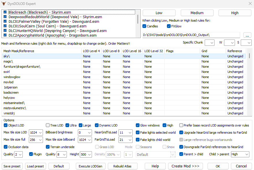Toggle Terrain underside checkbox
This screenshot has width=254, height=170.
point(48,147)
